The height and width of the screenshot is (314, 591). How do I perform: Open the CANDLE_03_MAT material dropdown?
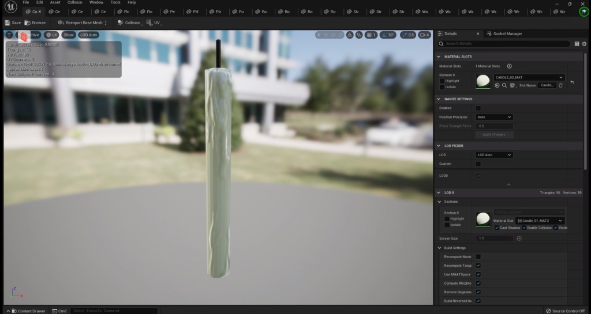529,77
